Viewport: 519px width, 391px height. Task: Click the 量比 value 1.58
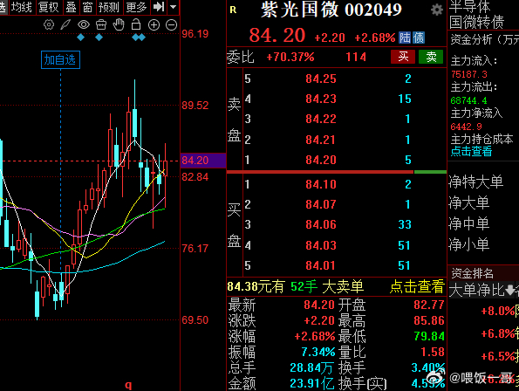click(433, 352)
